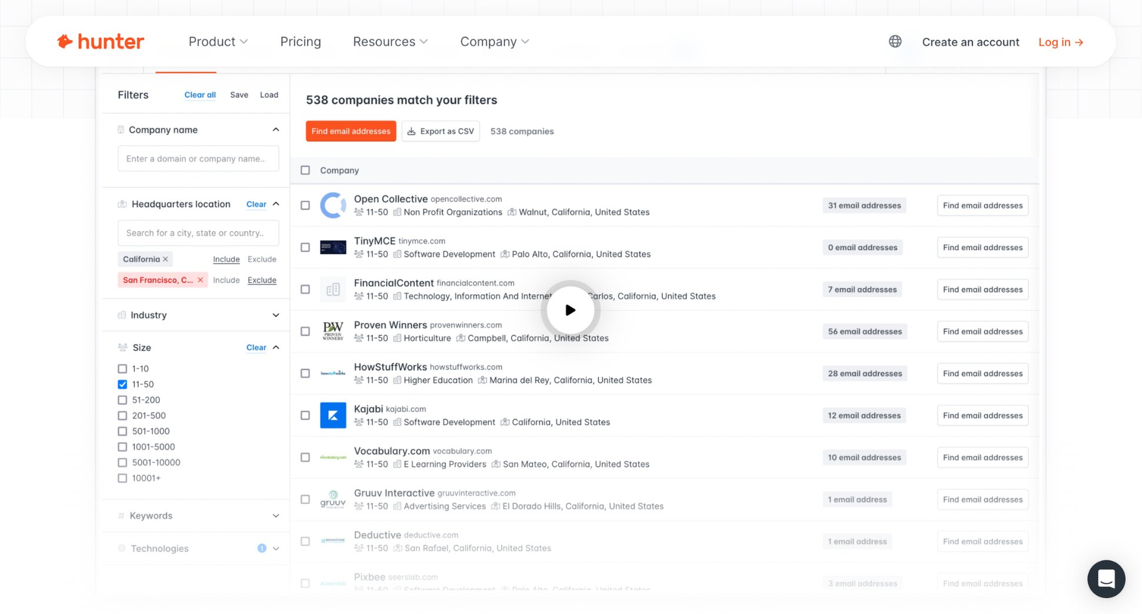Click the Vocabulary.com logo
Screen dimensions: 1142x614
(333, 457)
